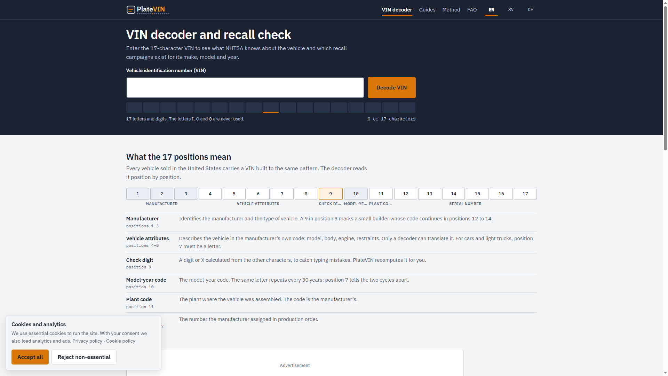This screenshot has height=376, width=668.
Task: Switch language to SV
Action: [x=511, y=10]
